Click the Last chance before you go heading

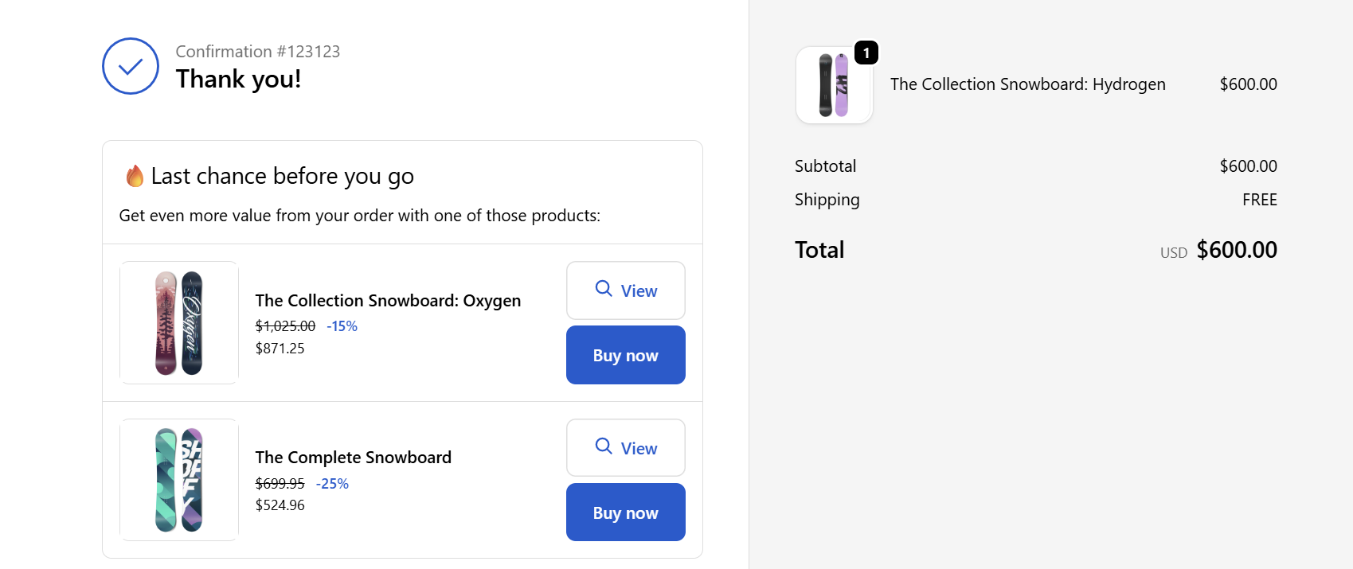pyautogui.click(x=282, y=176)
